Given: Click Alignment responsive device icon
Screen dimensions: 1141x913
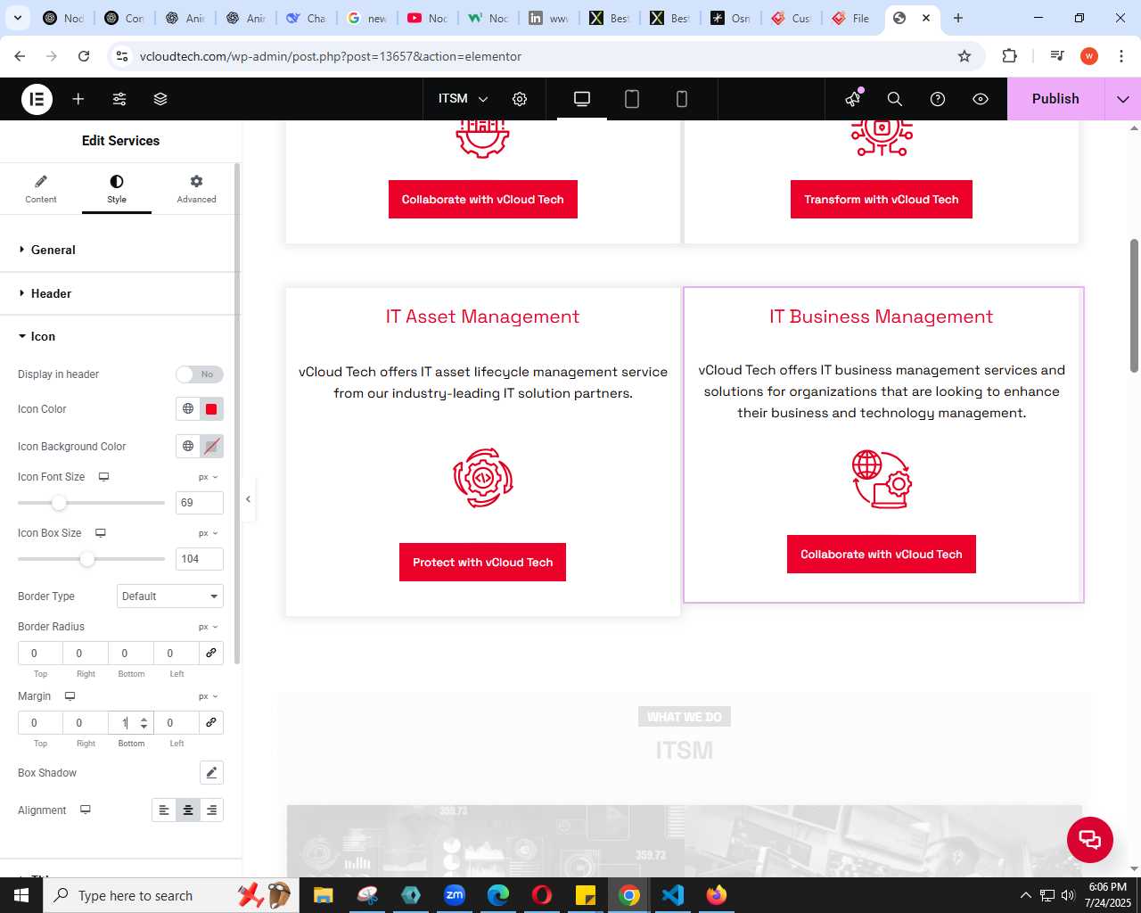Looking at the screenshot, I should tap(86, 810).
